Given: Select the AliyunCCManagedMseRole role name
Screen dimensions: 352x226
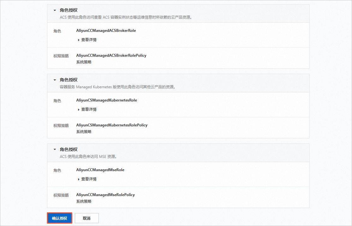Looking at the screenshot, I should [x=100, y=170].
